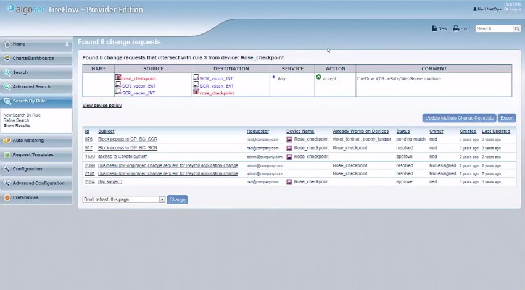Click the Home icon in sidebar
This screenshot has height=290, width=525.
pyautogui.click(x=7, y=44)
